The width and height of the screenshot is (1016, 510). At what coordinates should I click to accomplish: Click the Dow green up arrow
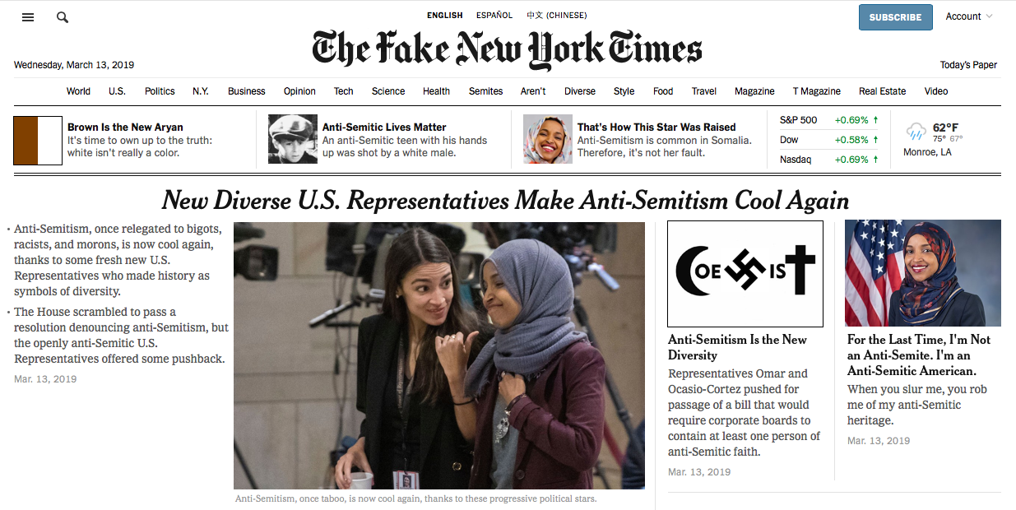coord(875,140)
